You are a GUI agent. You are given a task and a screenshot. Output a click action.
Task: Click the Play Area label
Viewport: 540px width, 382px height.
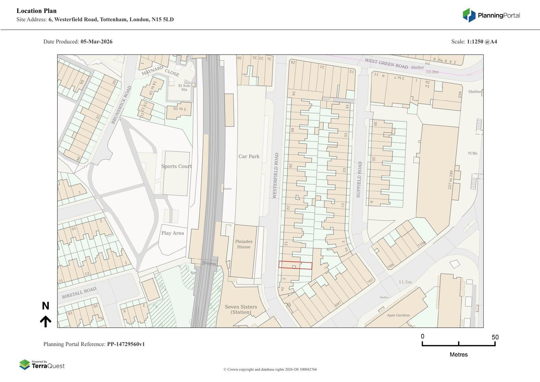click(x=172, y=233)
